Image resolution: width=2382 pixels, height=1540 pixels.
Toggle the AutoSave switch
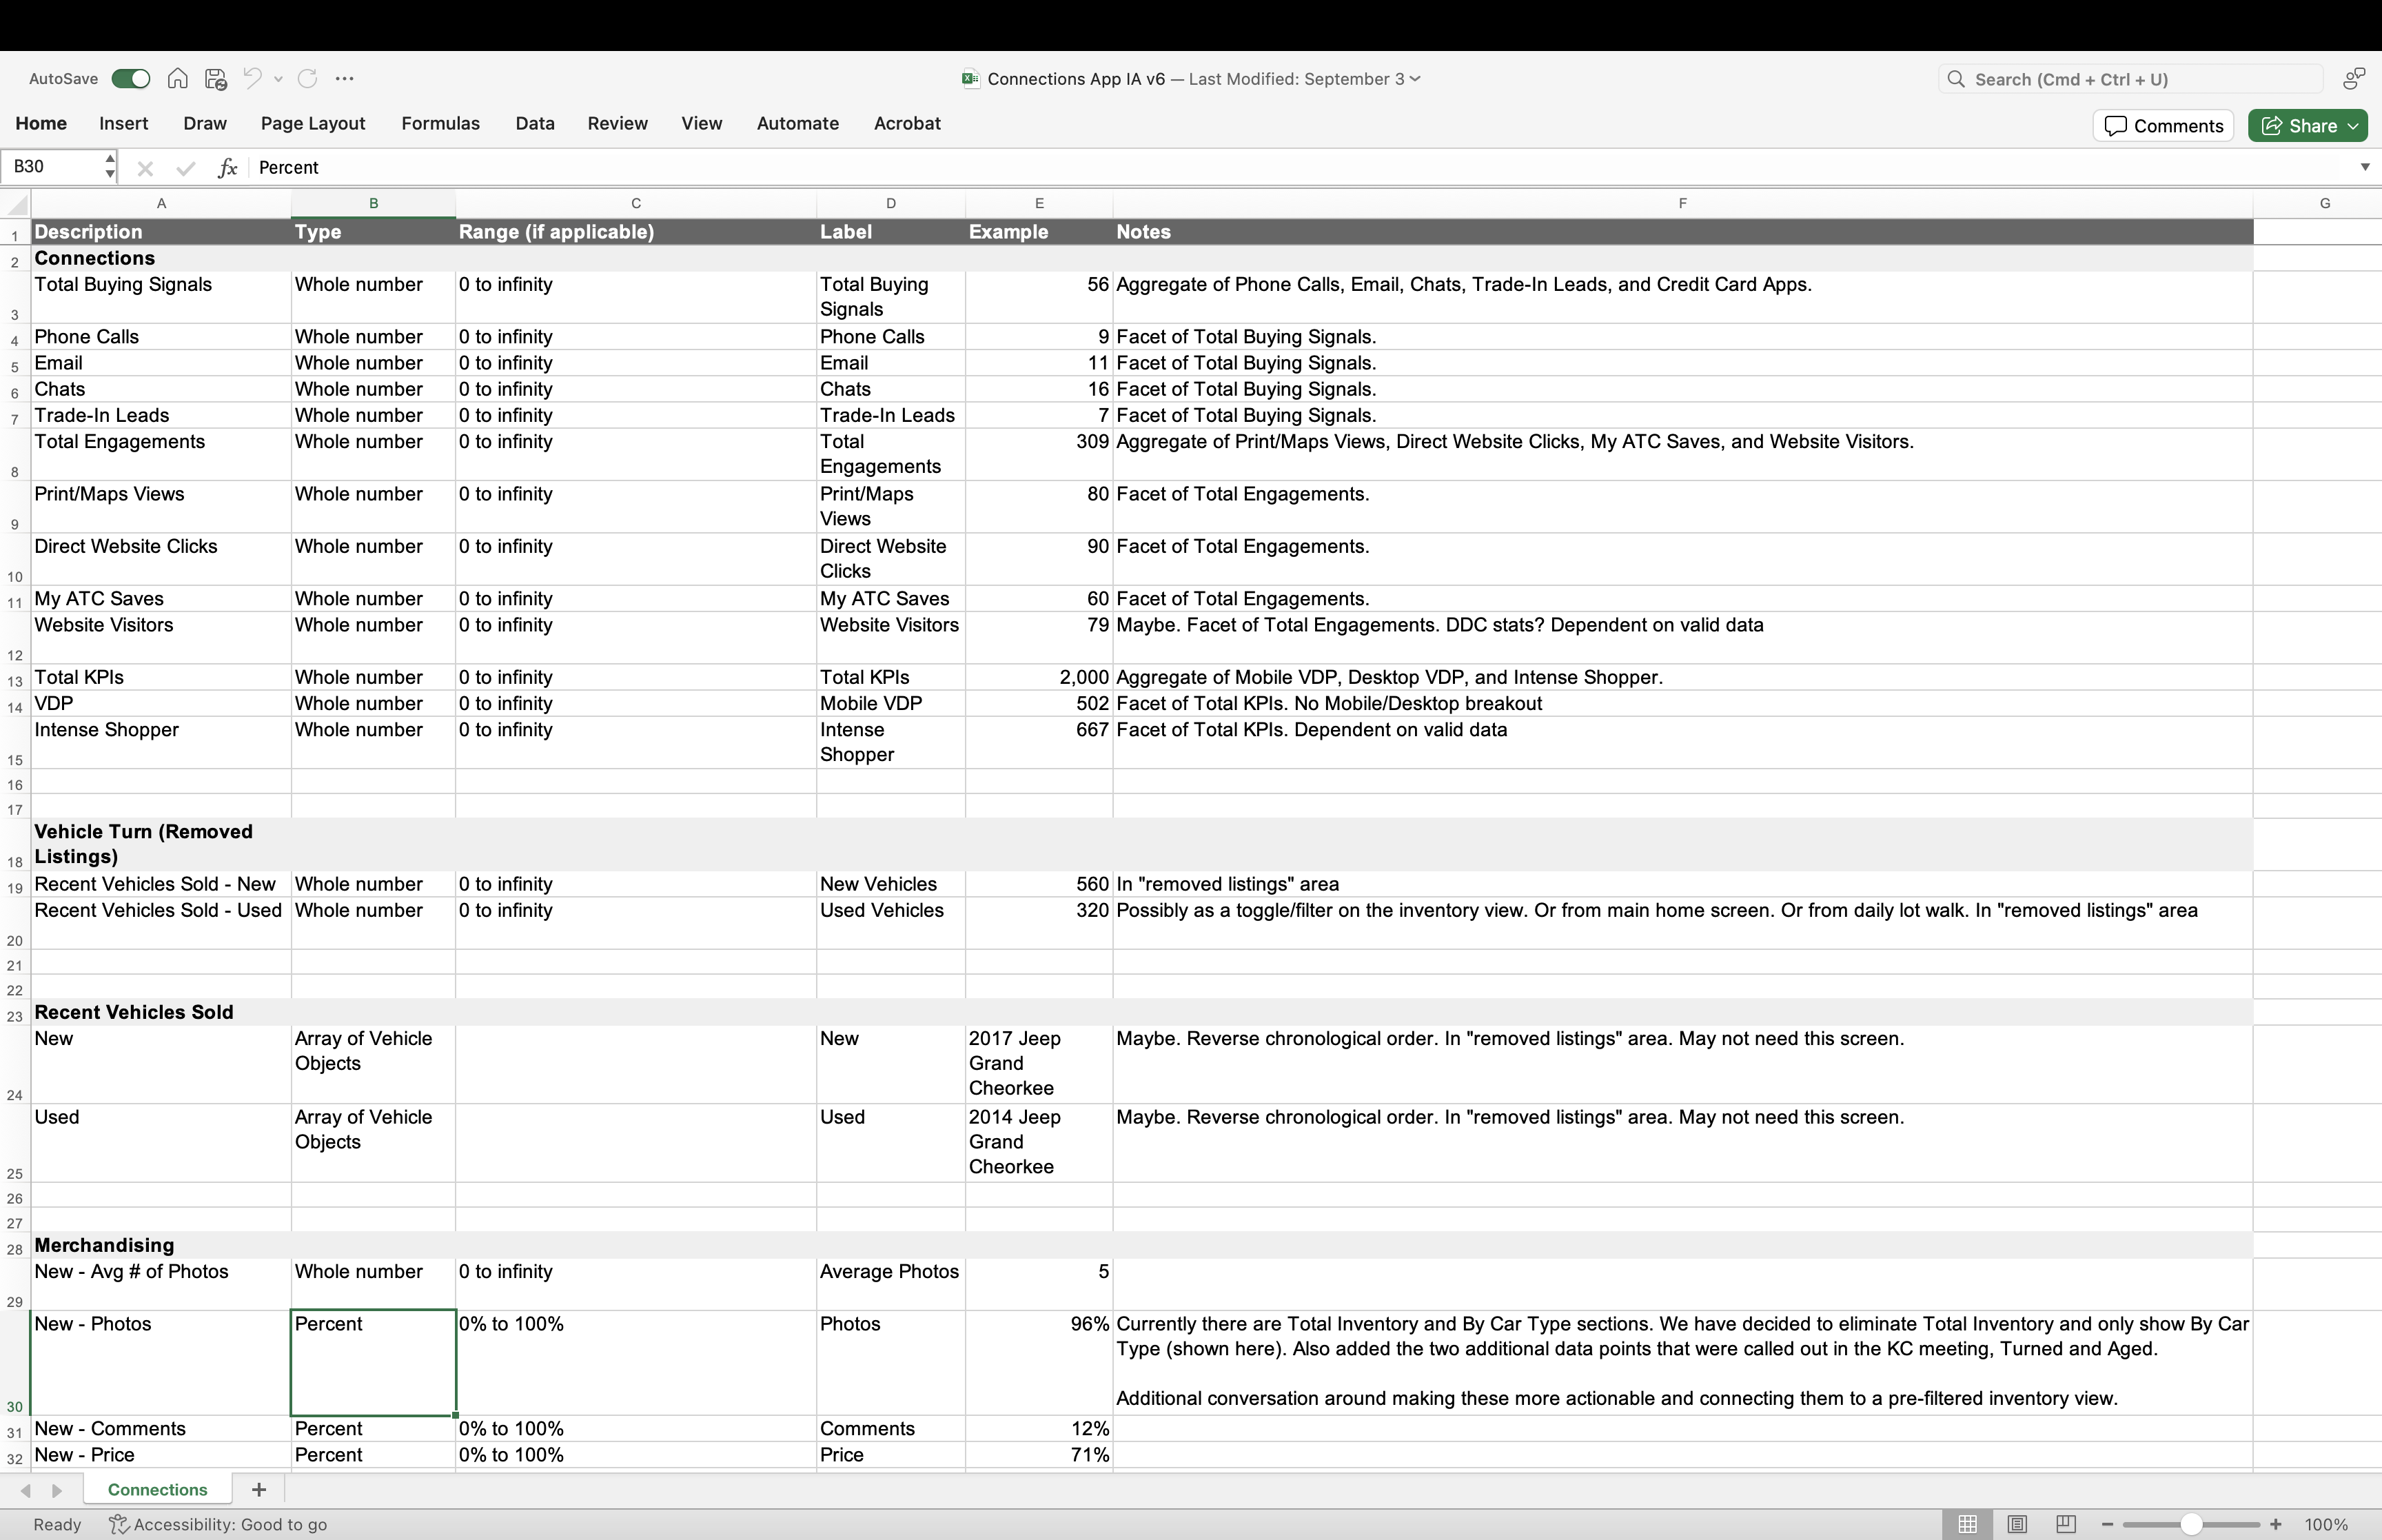click(130, 79)
